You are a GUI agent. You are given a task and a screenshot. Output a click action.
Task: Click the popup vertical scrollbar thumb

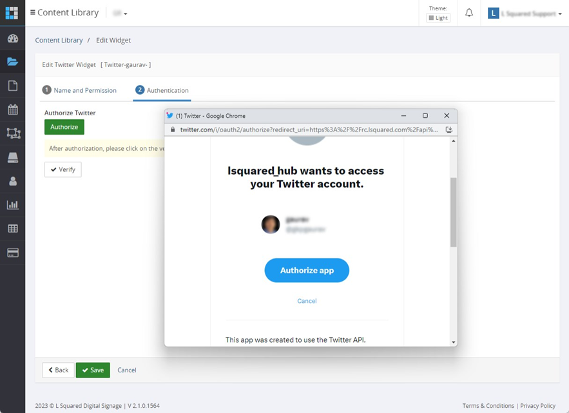tap(453, 213)
